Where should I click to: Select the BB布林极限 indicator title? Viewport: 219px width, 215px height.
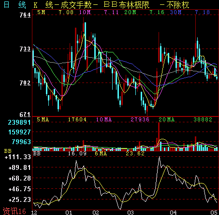[x=127, y=5]
